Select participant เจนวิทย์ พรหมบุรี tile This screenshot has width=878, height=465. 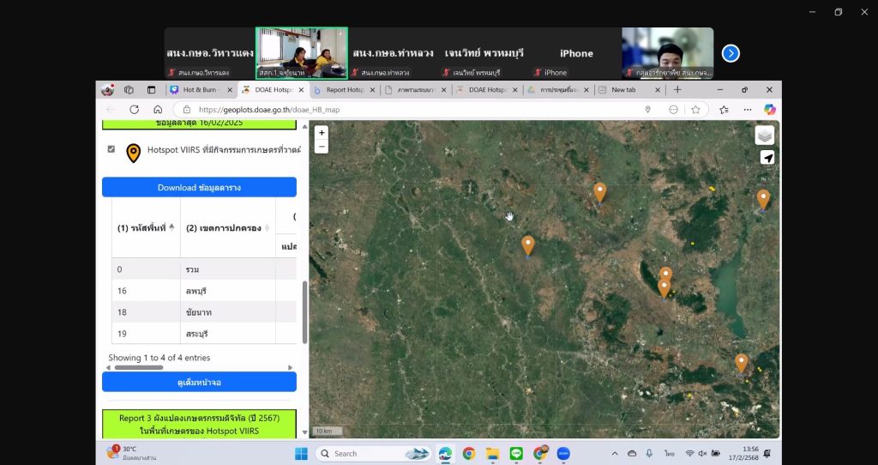click(484, 53)
